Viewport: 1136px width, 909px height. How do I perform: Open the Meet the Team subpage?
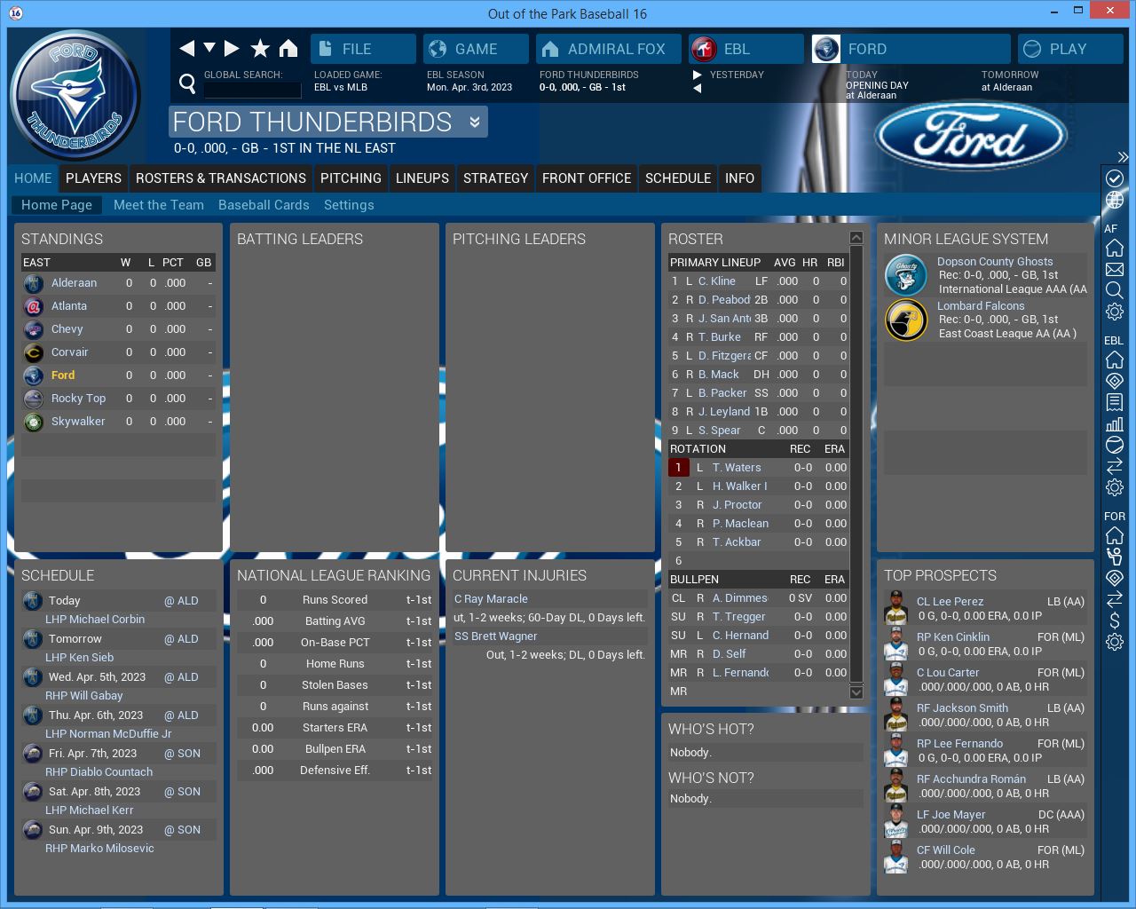159,205
